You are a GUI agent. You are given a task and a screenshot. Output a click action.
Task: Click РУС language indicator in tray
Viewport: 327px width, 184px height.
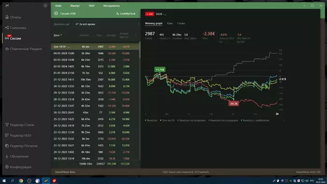(x=312, y=181)
